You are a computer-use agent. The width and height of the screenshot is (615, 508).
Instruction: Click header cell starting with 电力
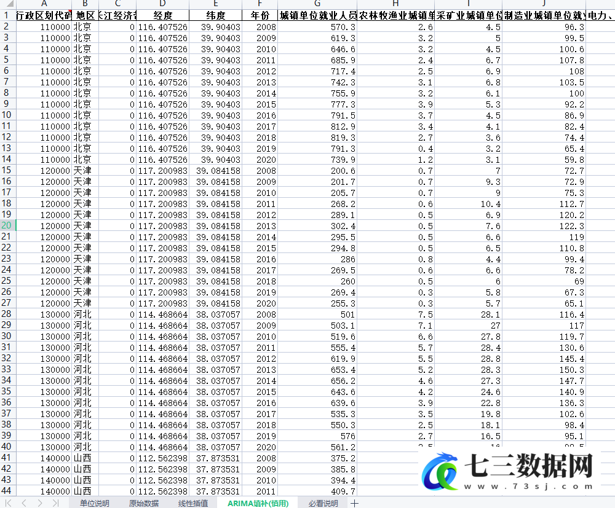[600, 16]
